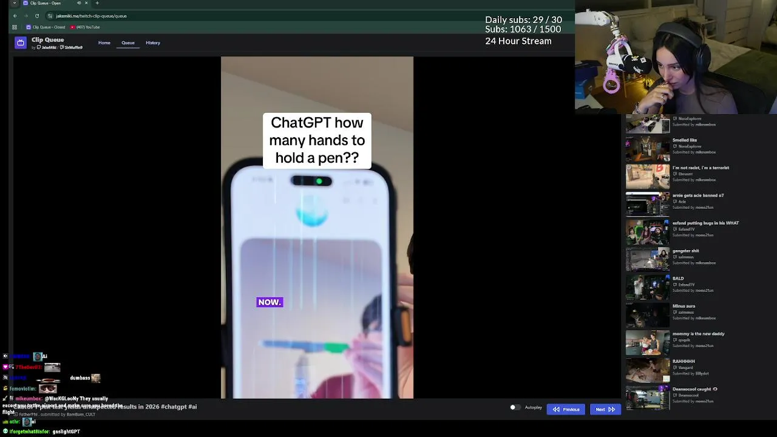777x437 pixels.
Task: Open the 'Minus aura' clip thumbnail
Action: [x=648, y=314]
